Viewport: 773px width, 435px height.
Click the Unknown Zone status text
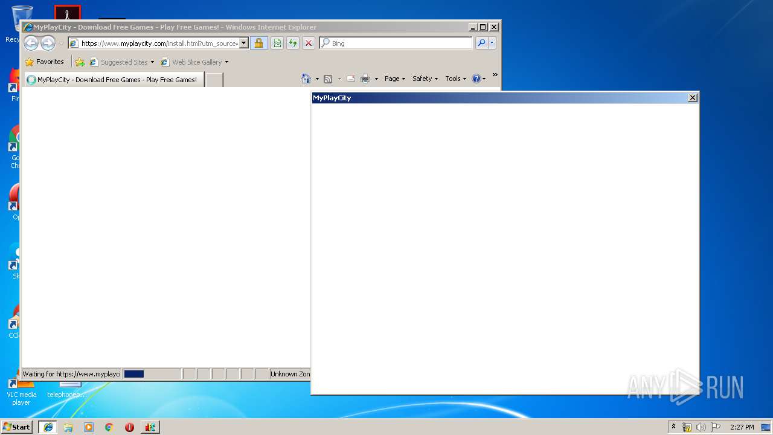click(290, 374)
